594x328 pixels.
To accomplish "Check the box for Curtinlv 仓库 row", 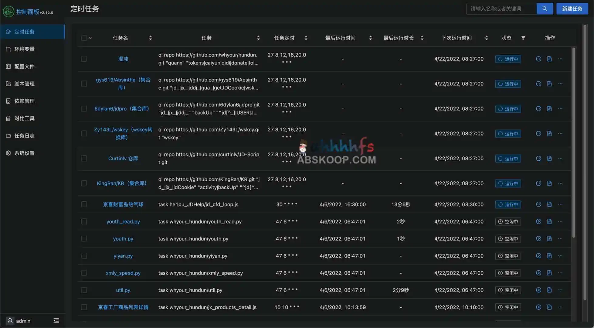I will (x=84, y=159).
